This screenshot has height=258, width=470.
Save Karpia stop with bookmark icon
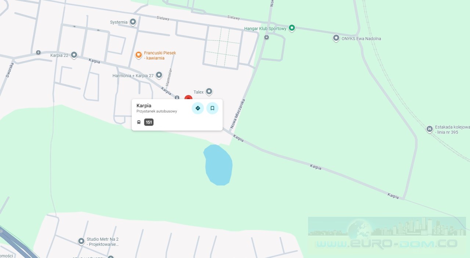[x=212, y=108]
